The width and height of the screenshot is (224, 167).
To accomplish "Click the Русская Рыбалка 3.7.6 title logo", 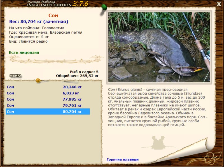I will [58, 4].
